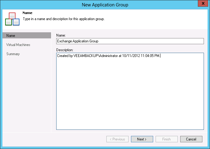Cancel the New Application Group wizard

(x=191, y=139)
